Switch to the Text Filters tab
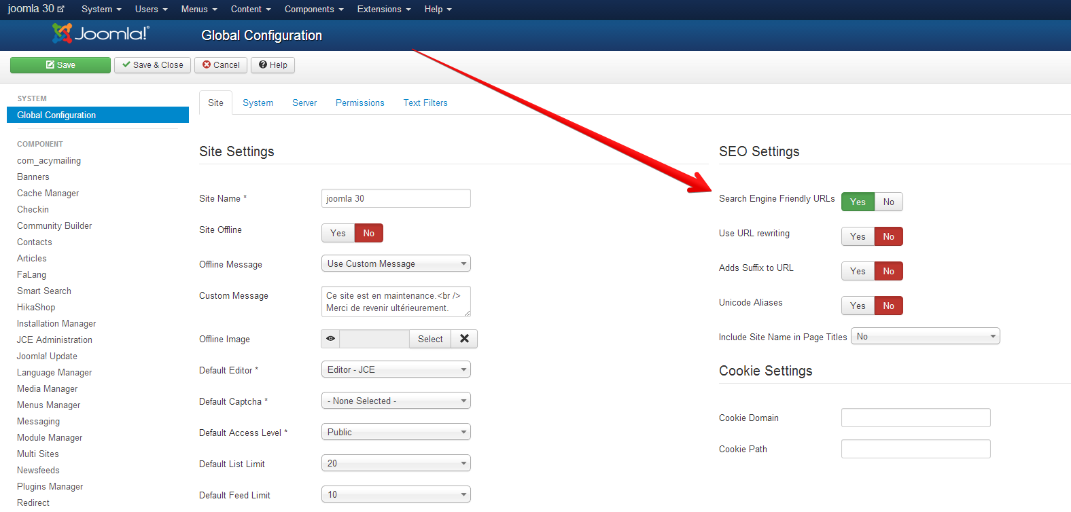The height and width of the screenshot is (512, 1071). tap(425, 103)
